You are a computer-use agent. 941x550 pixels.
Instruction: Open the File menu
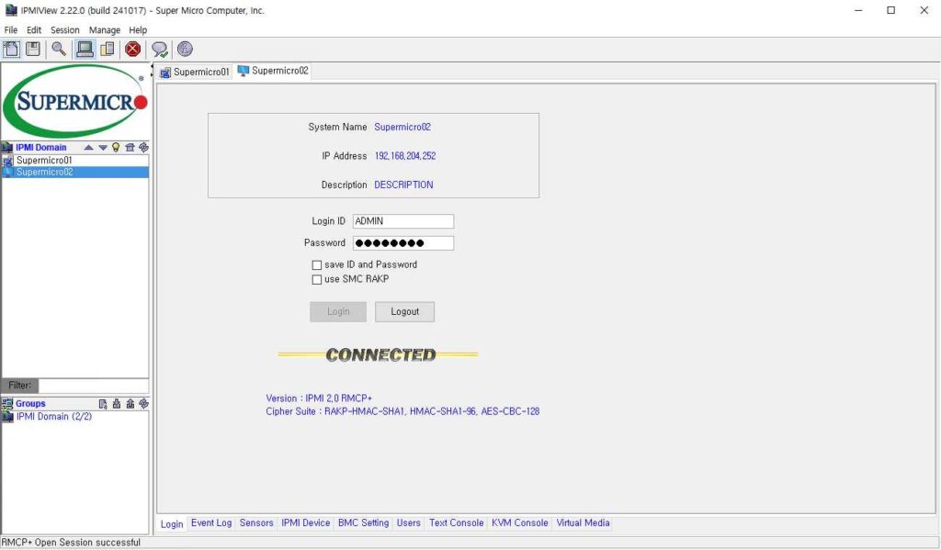[11, 30]
